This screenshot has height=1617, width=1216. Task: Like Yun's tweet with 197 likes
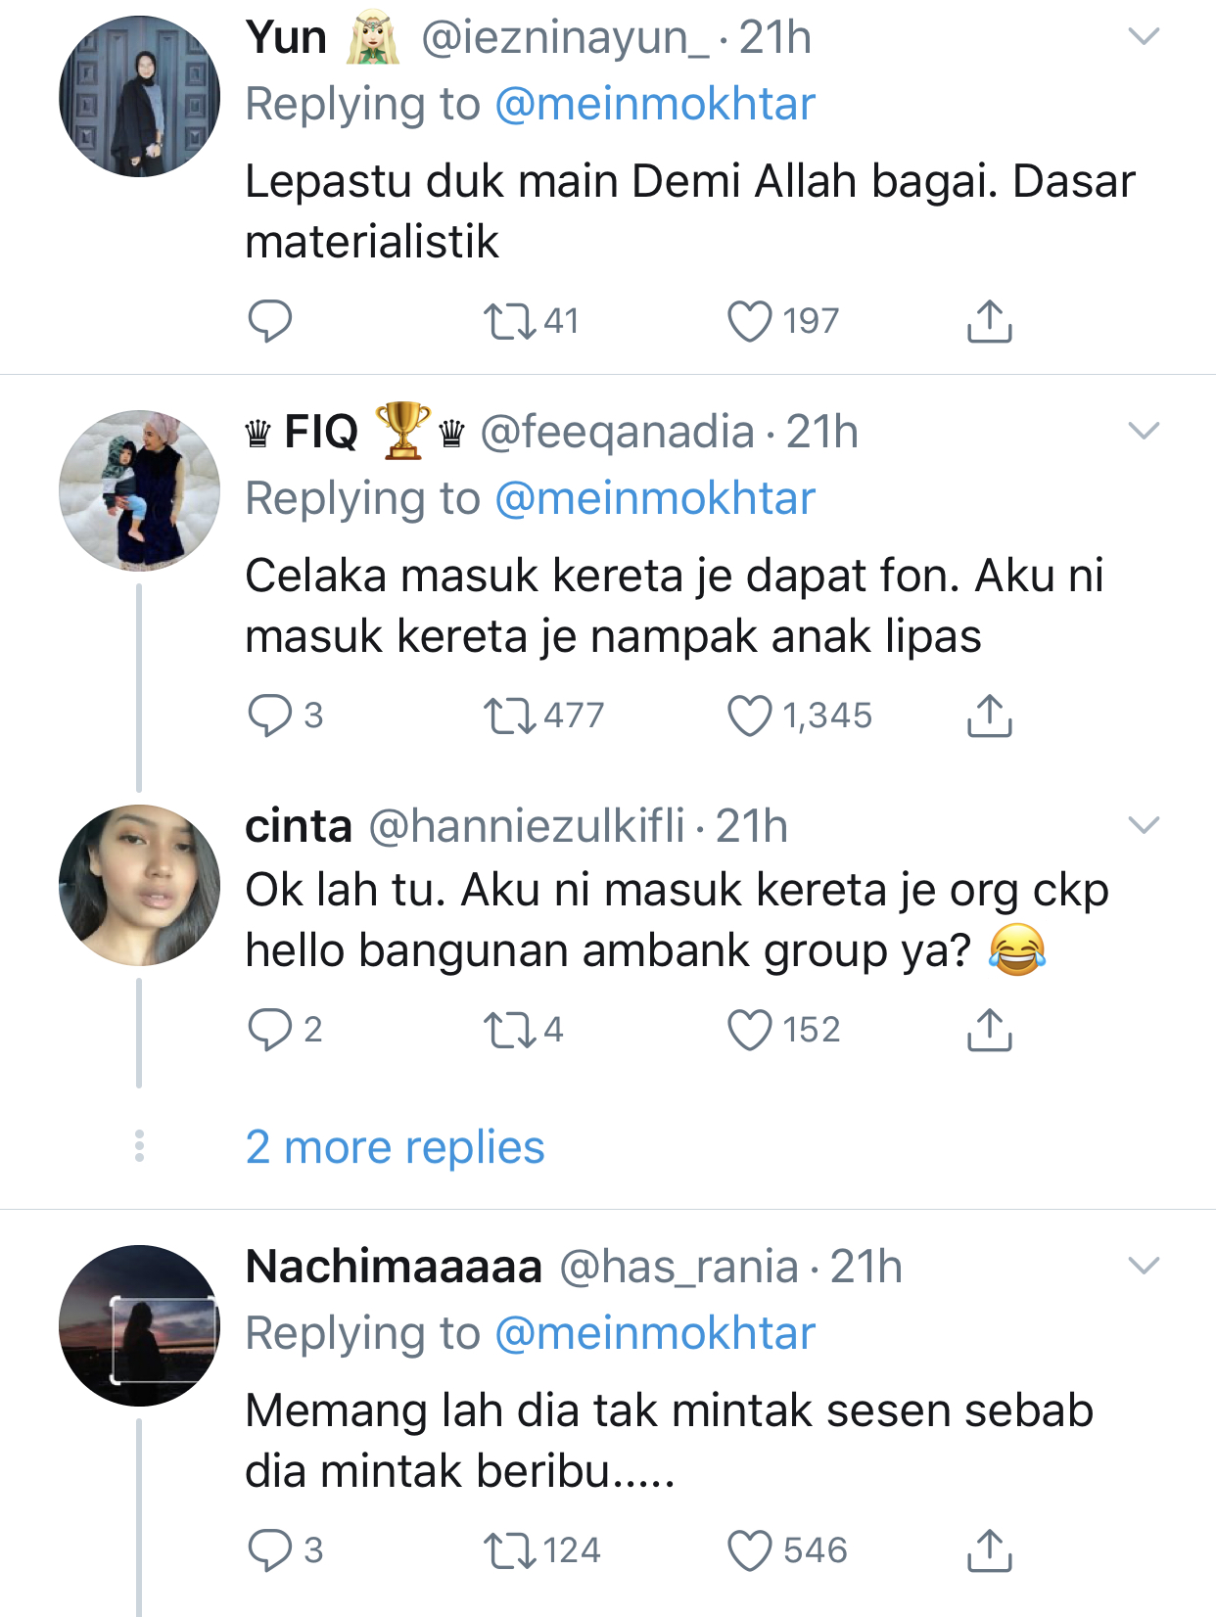pos(750,321)
